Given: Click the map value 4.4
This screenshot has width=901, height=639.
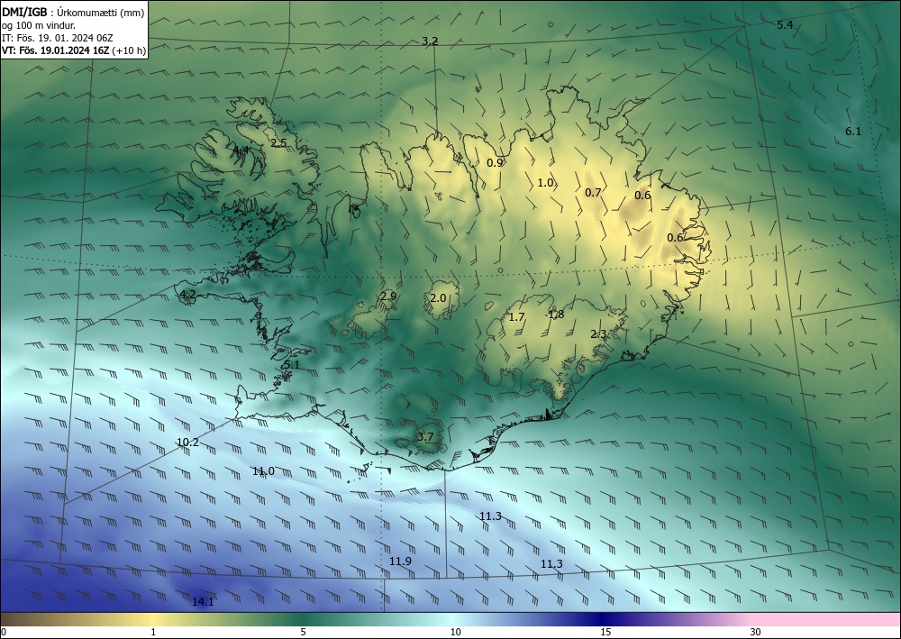Looking at the screenshot, I should (241, 151).
